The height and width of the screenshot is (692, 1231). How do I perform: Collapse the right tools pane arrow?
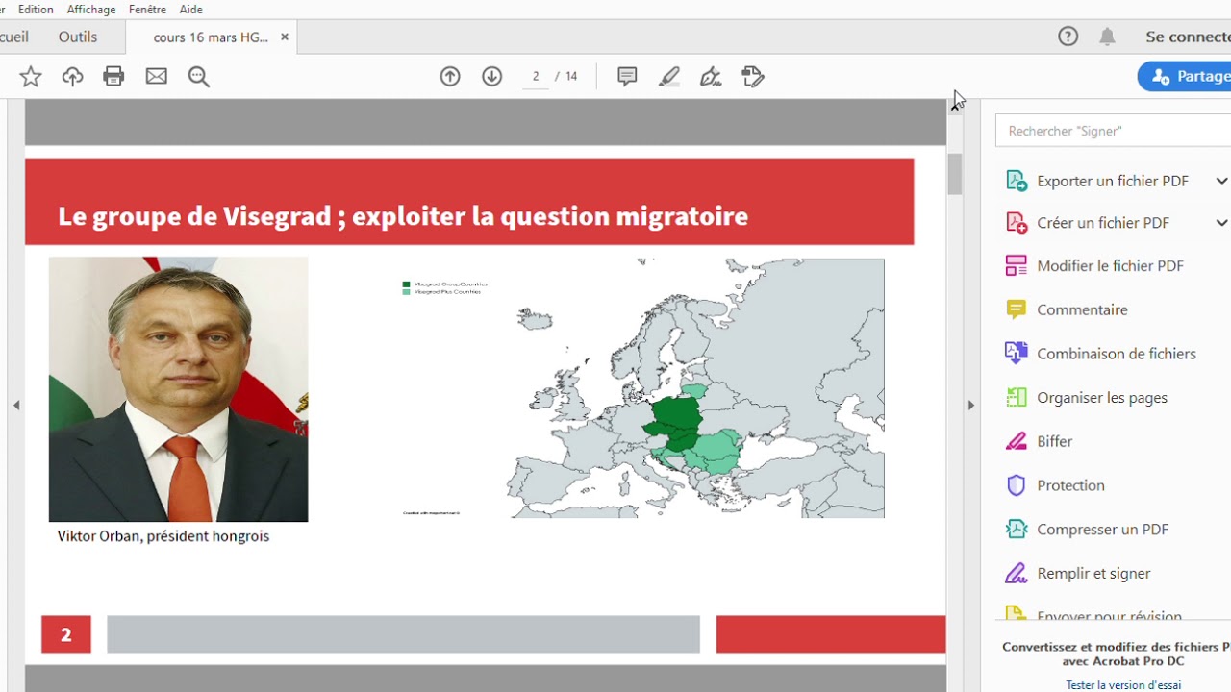(x=970, y=406)
